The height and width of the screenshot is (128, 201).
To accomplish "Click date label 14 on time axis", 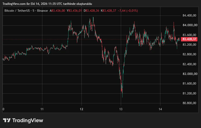I will 160,109.
